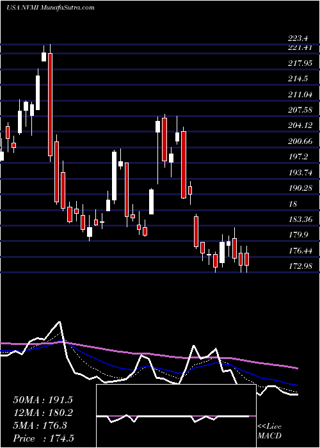Click the 204.12 price level label

click(300, 125)
